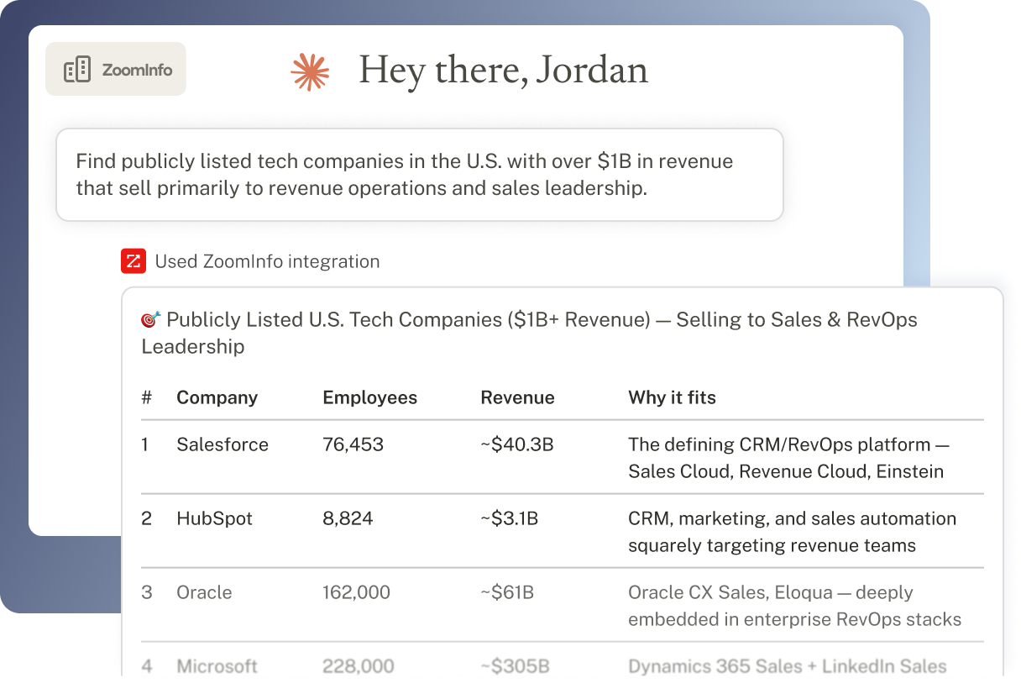The image size is (1021, 699).
Task: Click the prompt message box text
Action: [405, 174]
